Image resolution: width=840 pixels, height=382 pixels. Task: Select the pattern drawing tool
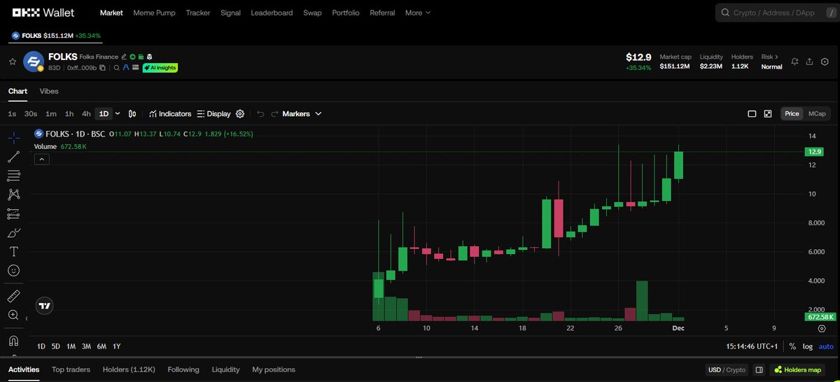pyautogui.click(x=13, y=194)
